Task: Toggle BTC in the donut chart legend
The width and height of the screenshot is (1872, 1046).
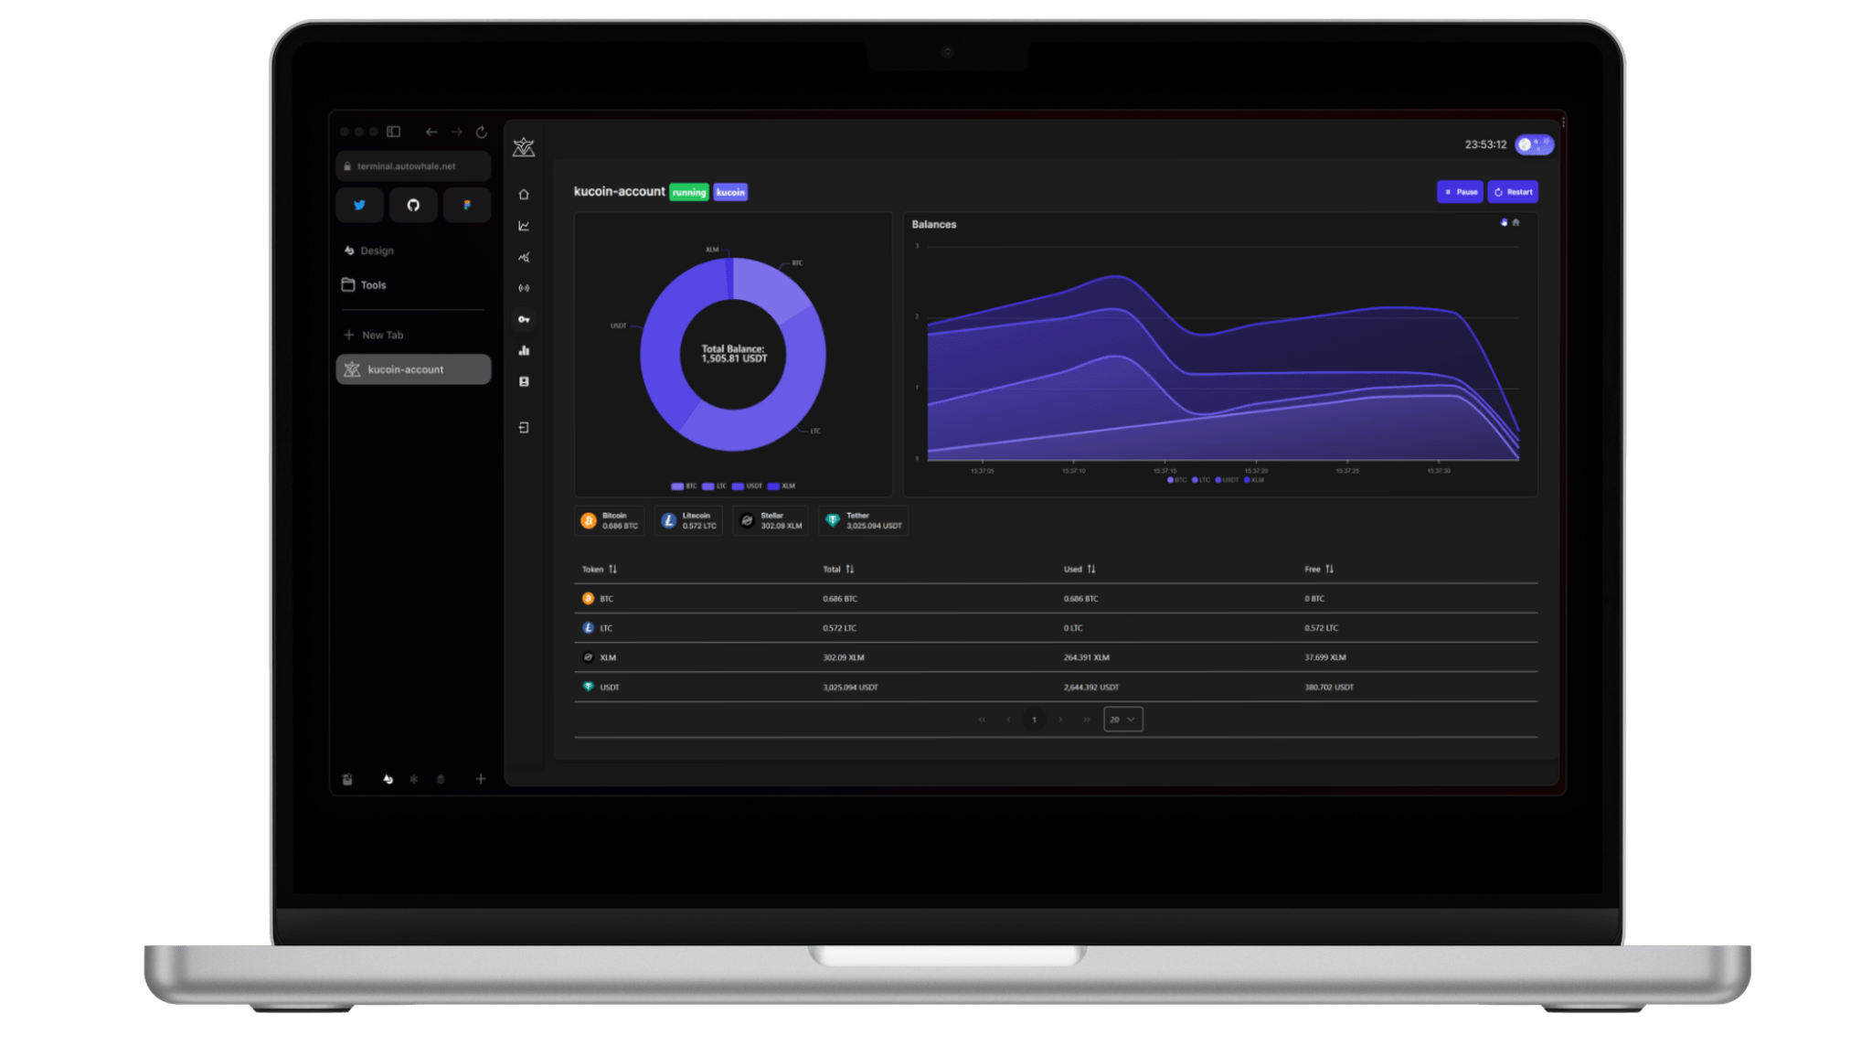Action: [x=684, y=486]
